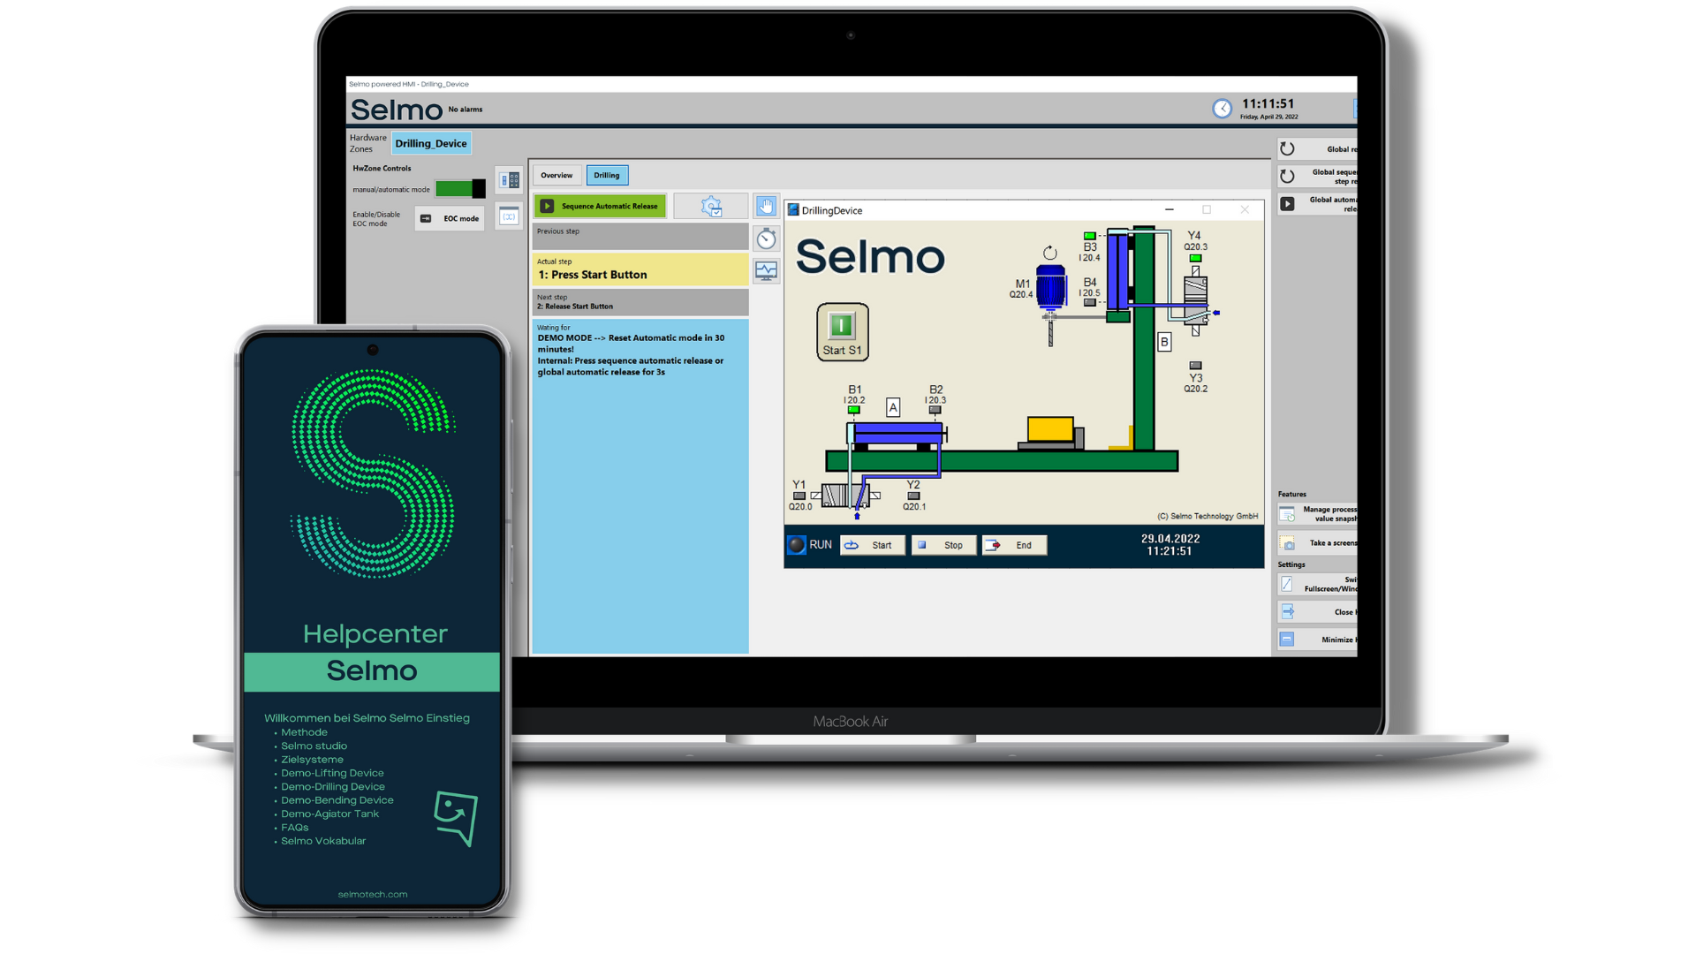Click the Minimize HMI setting button

click(1316, 640)
